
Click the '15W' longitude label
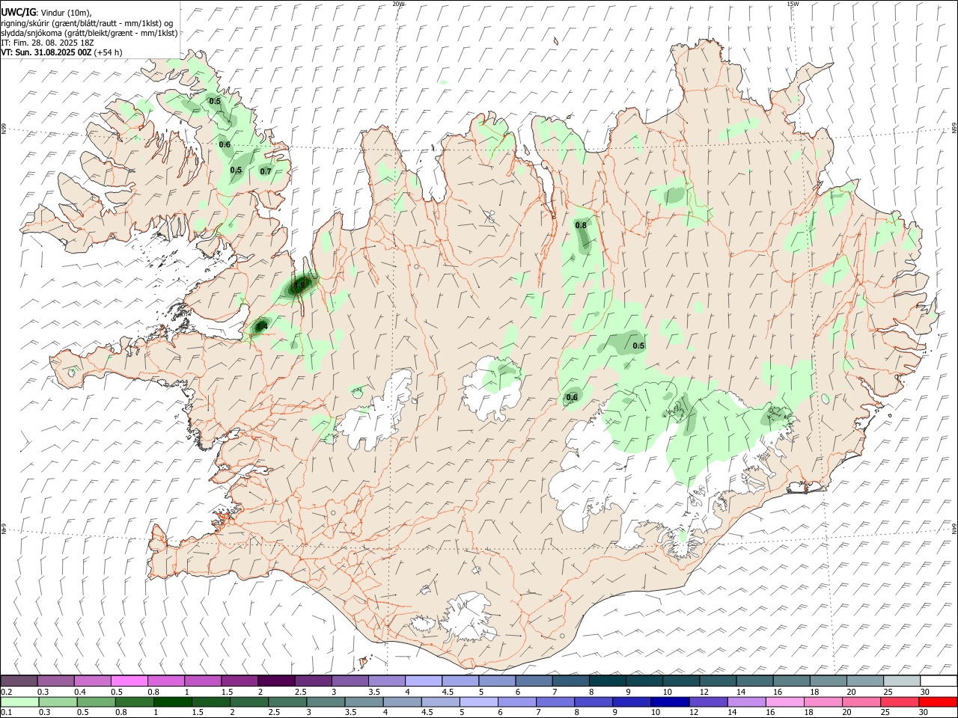pos(793,4)
